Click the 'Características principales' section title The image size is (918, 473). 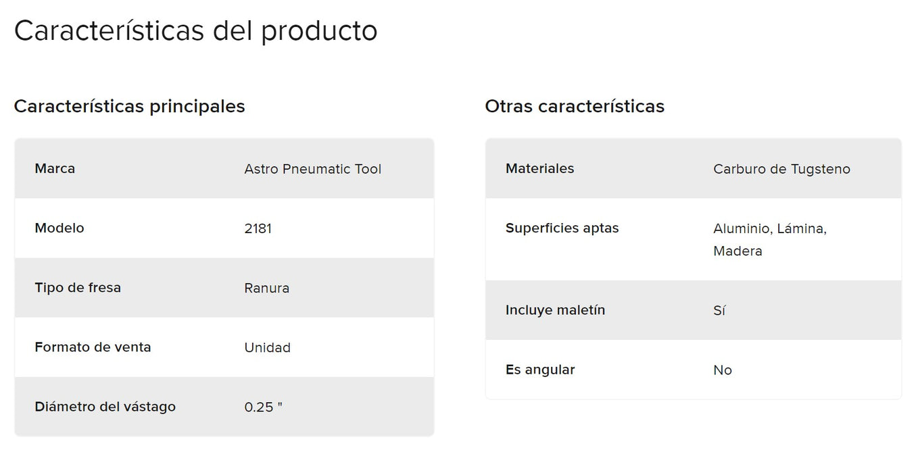pyautogui.click(x=129, y=106)
